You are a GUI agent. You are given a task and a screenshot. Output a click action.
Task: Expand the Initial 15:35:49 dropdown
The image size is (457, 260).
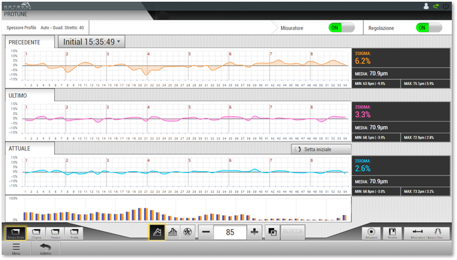pyautogui.click(x=92, y=42)
